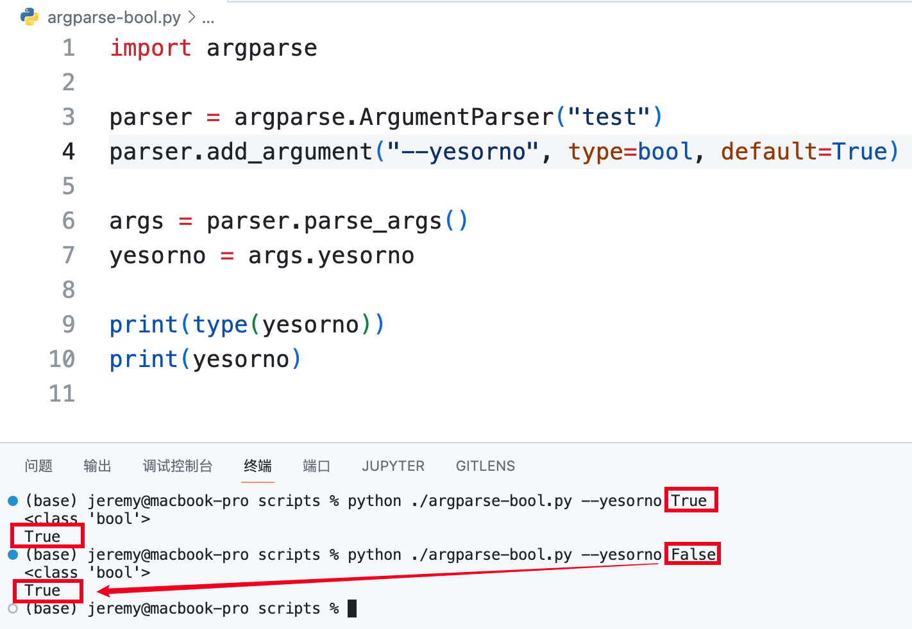The image size is (912, 629).
Task: Open the argparse-bool.py breadcrumb file name
Action: tap(114, 17)
